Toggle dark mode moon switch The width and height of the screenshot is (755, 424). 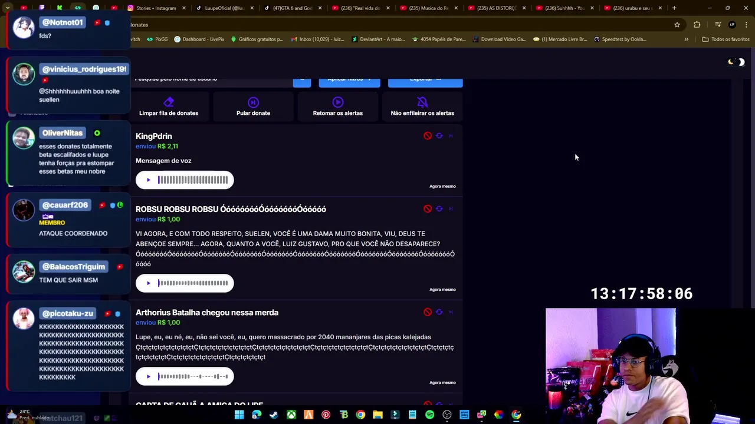point(736,62)
